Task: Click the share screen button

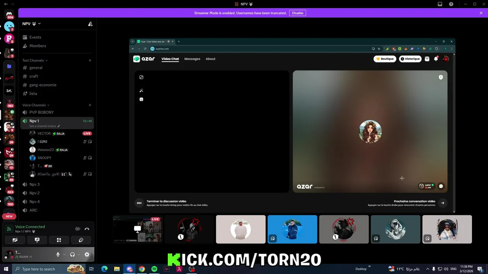Action: (x=37, y=240)
